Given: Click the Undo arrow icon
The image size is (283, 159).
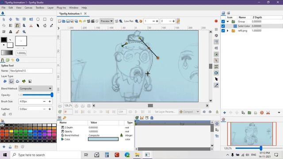Looking at the screenshot, I should tap(80, 21).
